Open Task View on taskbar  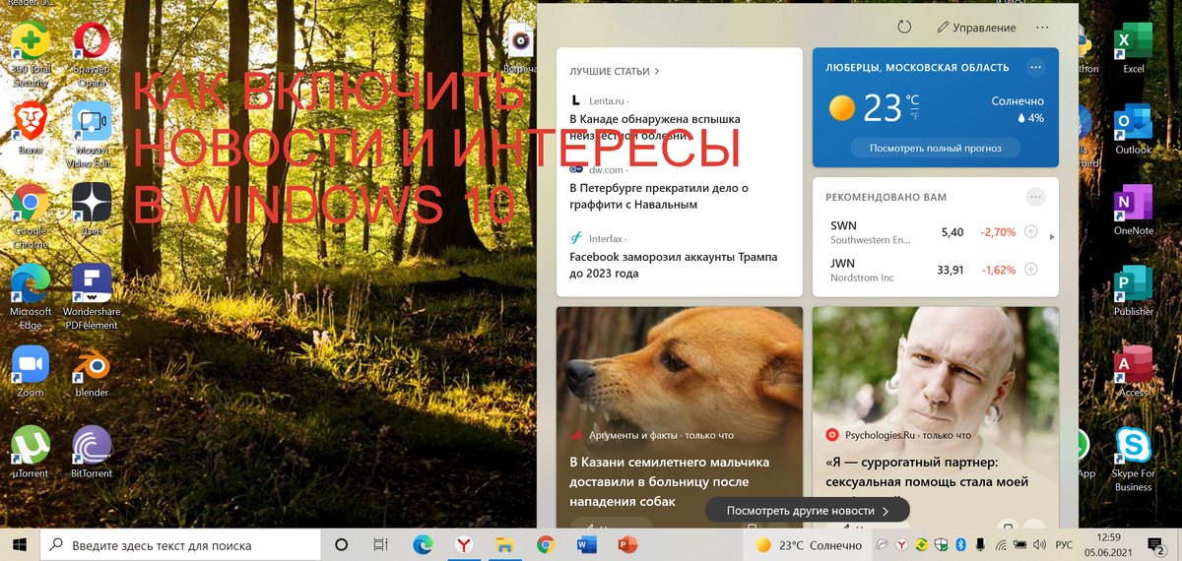tap(381, 544)
